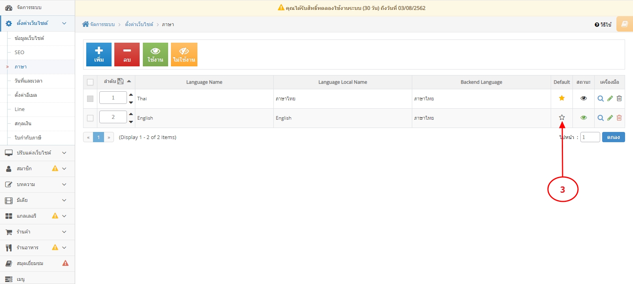Image resolution: width=633 pixels, height=284 pixels.
Task: Click the ตกลง confirm button
Action: [613, 137]
